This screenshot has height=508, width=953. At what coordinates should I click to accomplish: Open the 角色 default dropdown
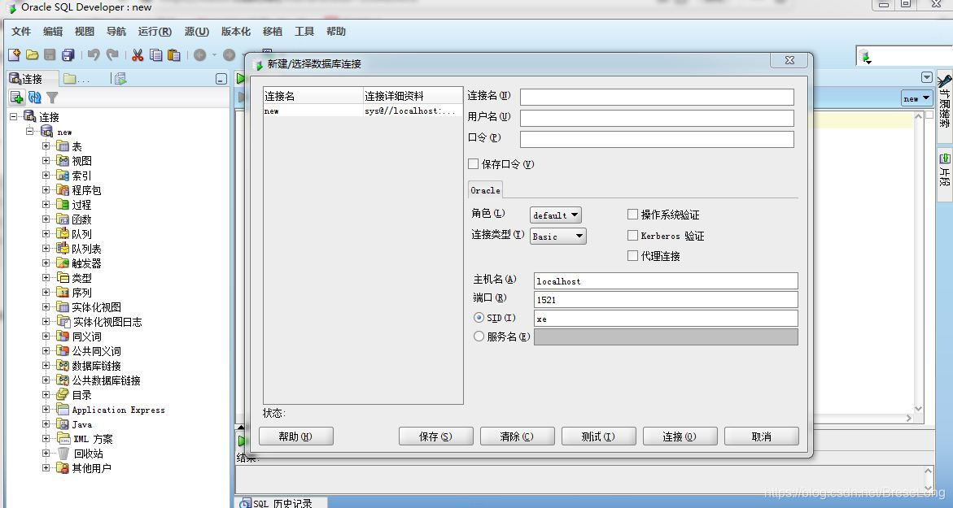click(556, 215)
